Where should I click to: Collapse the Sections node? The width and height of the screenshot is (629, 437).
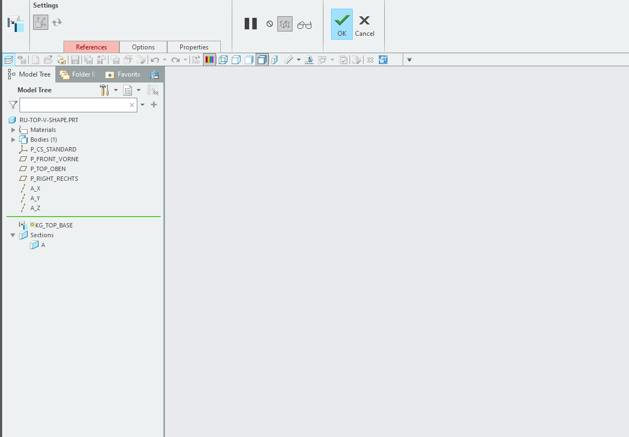tap(12, 235)
